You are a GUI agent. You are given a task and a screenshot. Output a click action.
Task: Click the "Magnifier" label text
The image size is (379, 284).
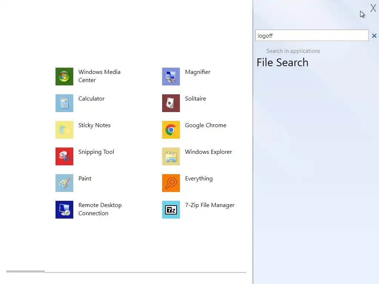[x=198, y=72]
